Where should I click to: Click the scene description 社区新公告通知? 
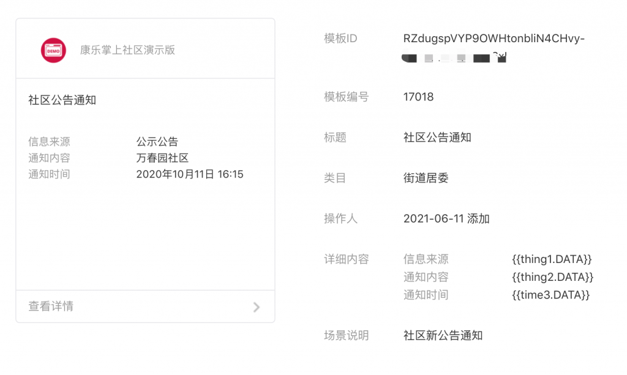coord(443,335)
